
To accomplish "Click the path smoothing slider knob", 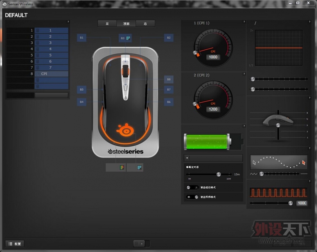I will (x=262, y=174).
